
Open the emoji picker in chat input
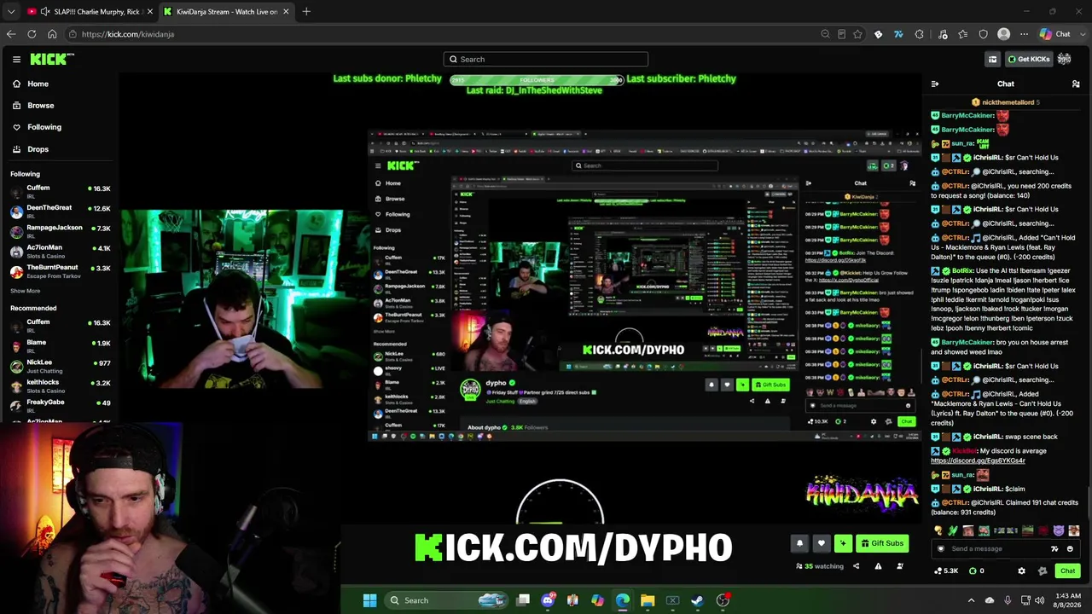click(1070, 549)
